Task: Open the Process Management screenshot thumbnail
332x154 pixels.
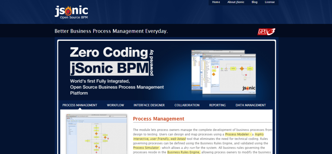Action: click(97, 134)
